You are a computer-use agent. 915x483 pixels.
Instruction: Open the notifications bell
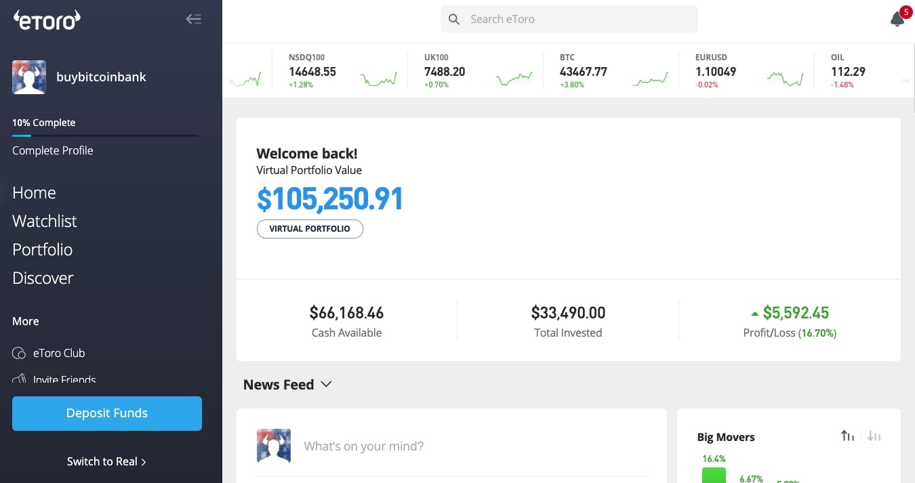(x=897, y=19)
